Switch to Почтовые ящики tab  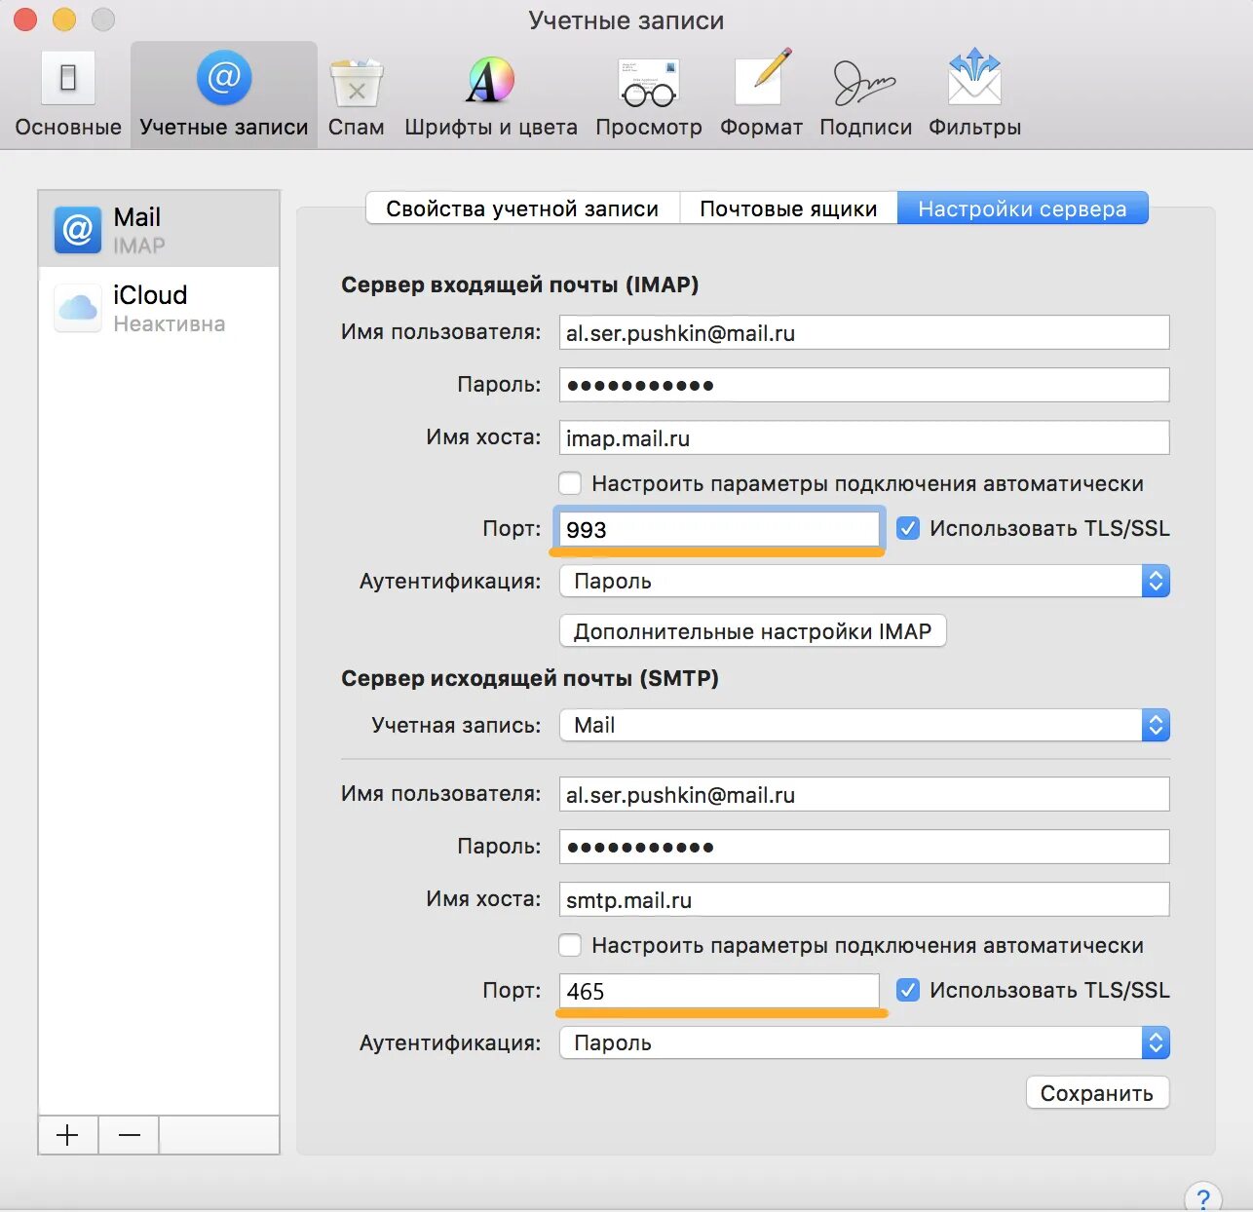pos(788,208)
